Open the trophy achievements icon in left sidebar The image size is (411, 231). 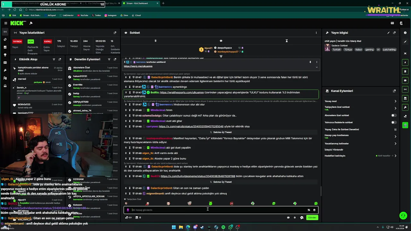(x=5, y=55)
